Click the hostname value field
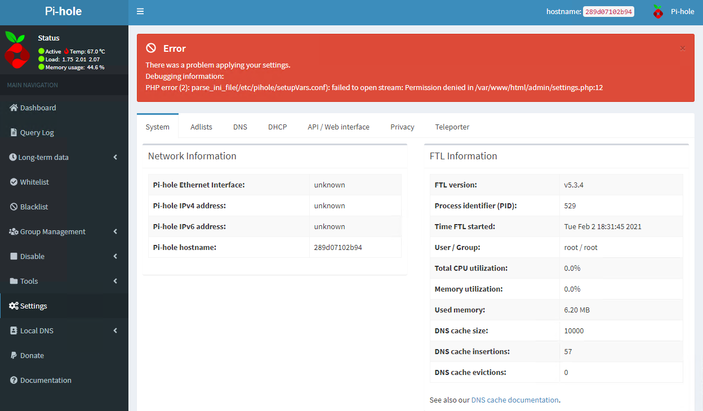703x411 pixels. [x=608, y=11]
